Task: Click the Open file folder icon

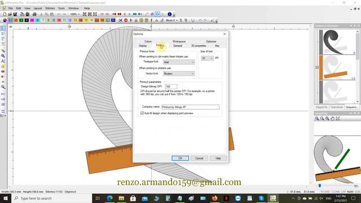Action: (x=10, y=14)
